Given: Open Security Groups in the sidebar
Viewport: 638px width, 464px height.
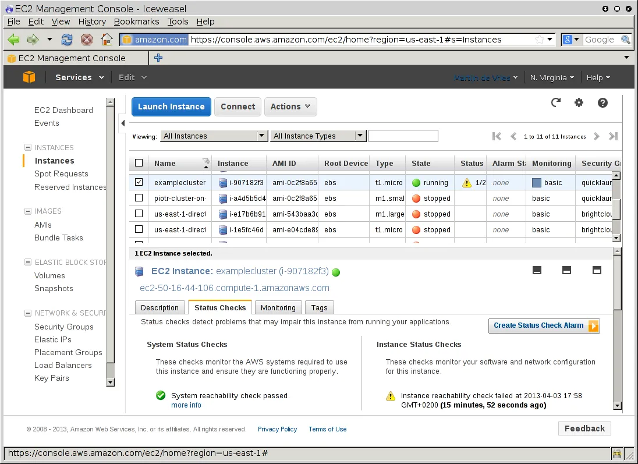Looking at the screenshot, I should [64, 327].
